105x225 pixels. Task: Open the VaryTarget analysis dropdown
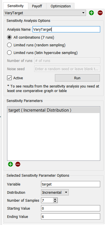click(45, 13)
